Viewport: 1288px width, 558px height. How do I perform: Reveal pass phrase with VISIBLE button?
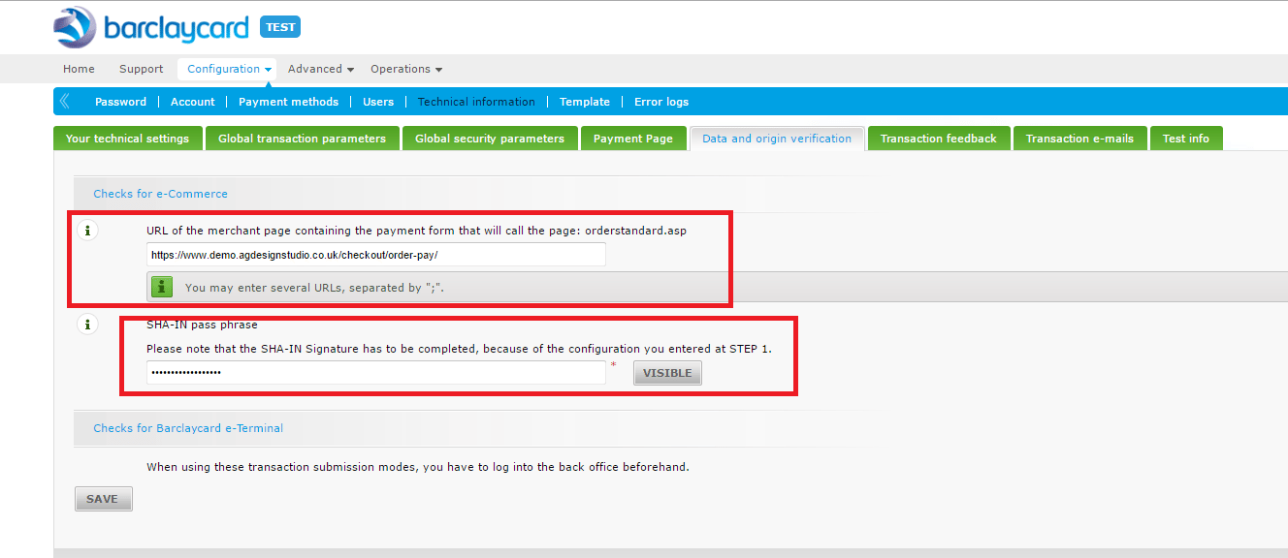pyautogui.click(x=667, y=373)
